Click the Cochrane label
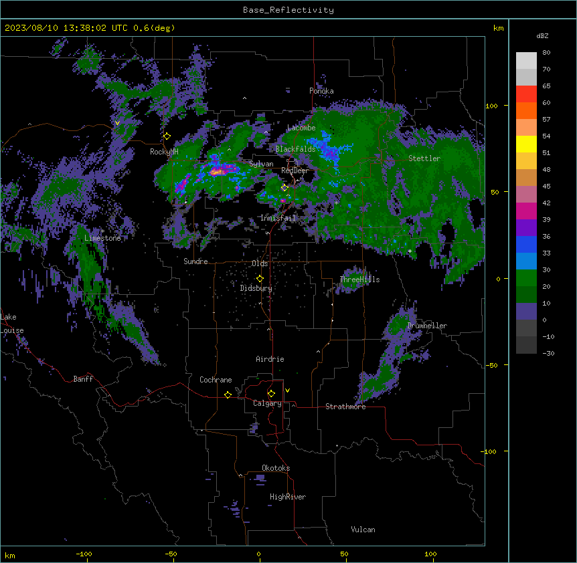The image size is (577, 563). coord(216,380)
